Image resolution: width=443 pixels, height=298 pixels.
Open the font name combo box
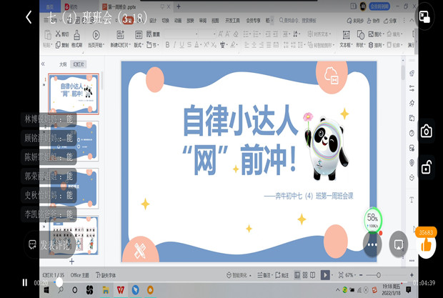(x=181, y=34)
